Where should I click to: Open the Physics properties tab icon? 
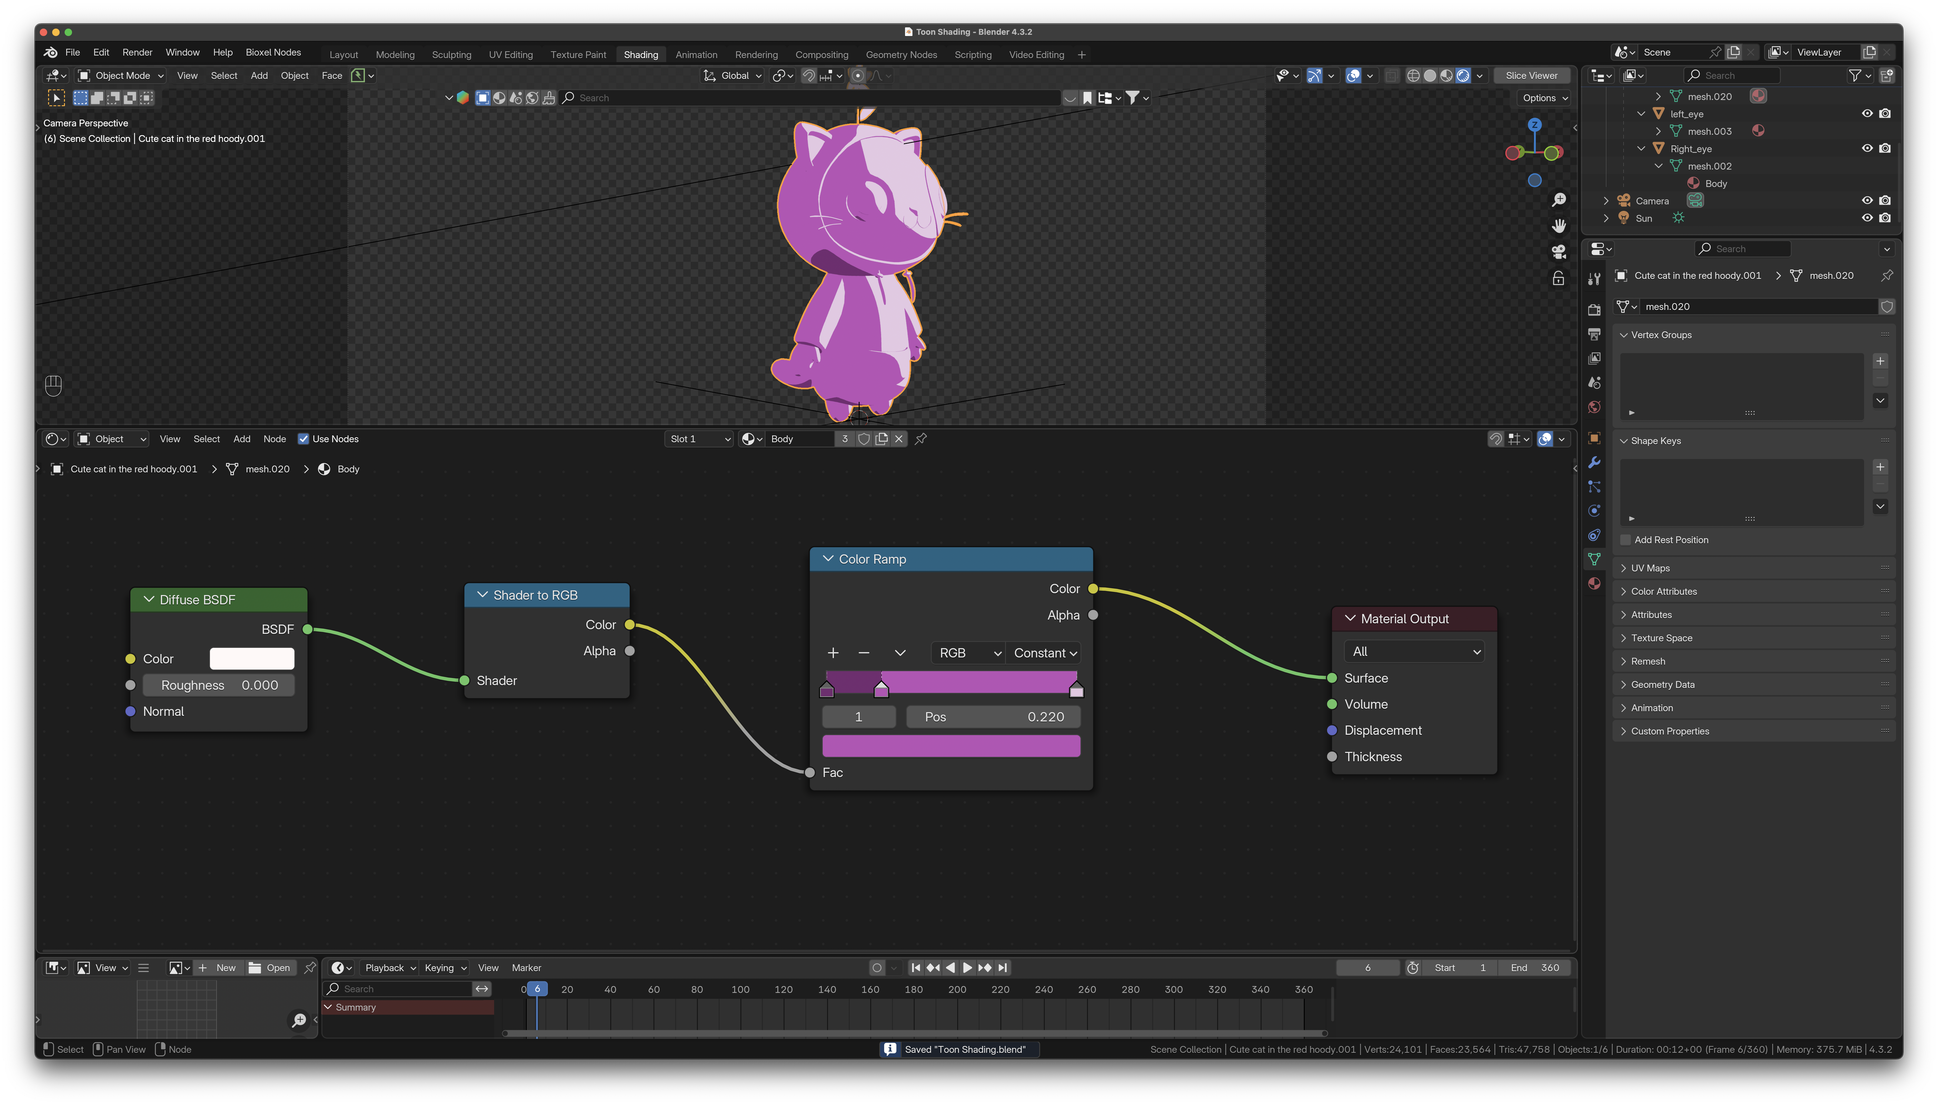click(x=1594, y=511)
